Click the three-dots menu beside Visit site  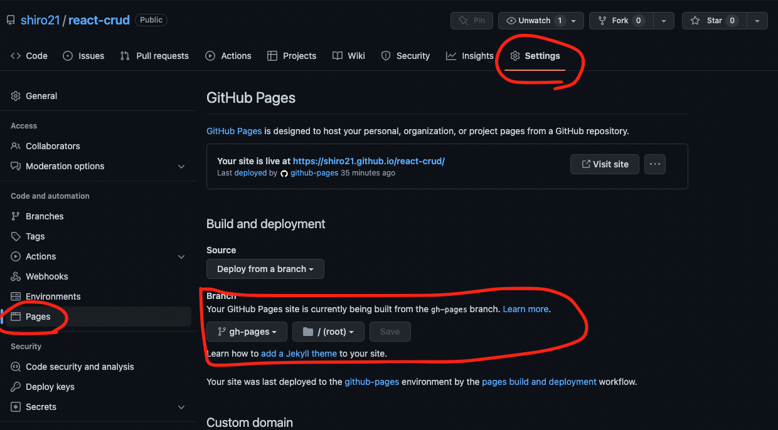655,164
